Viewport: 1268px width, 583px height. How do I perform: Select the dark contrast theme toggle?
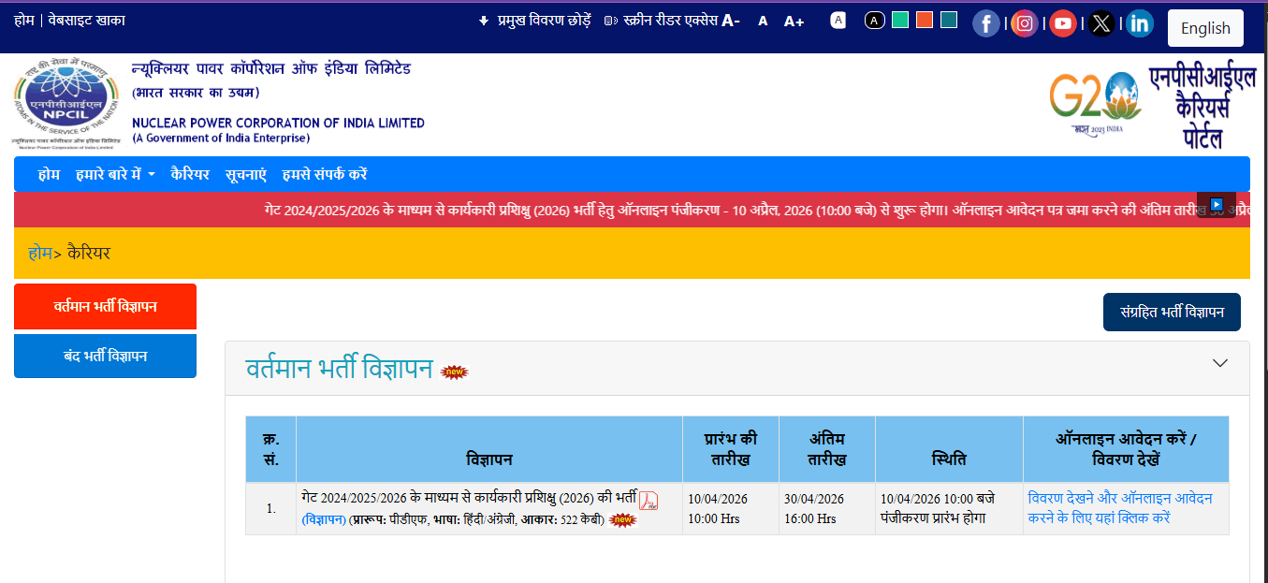[x=838, y=20]
